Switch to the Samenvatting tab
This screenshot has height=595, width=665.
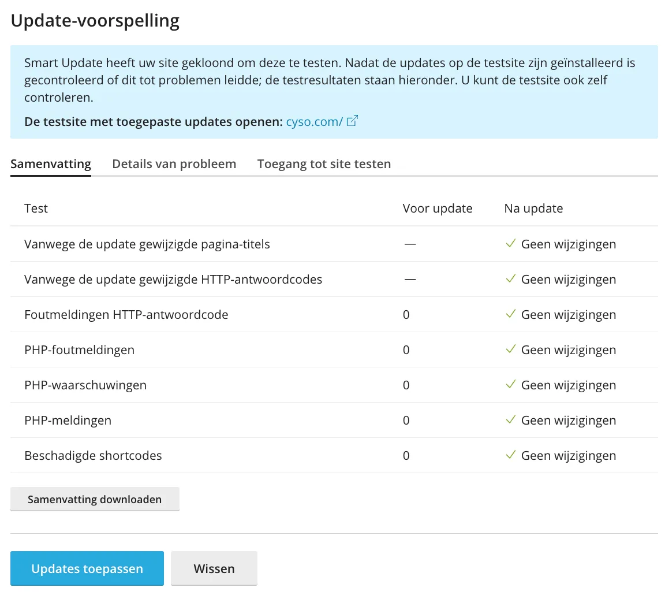click(x=51, y=164)
